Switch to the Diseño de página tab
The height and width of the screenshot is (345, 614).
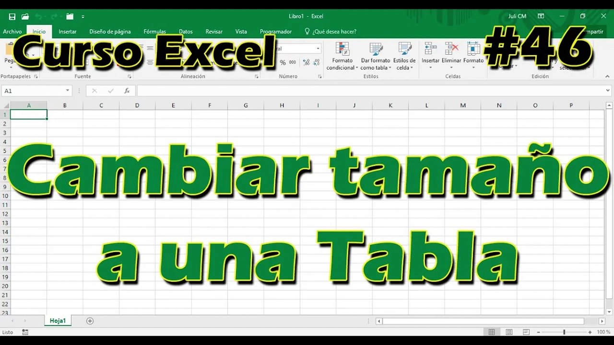(110, 32)
